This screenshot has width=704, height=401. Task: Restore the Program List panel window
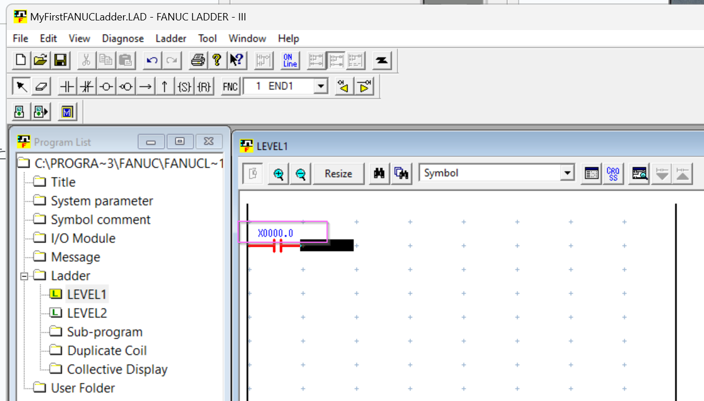(180, 141)
